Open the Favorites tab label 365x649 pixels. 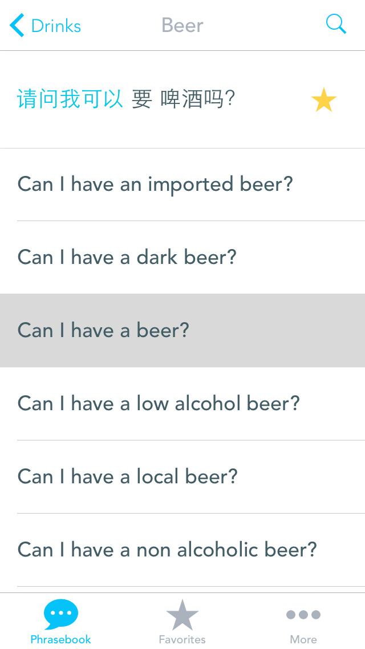(182, 639)
